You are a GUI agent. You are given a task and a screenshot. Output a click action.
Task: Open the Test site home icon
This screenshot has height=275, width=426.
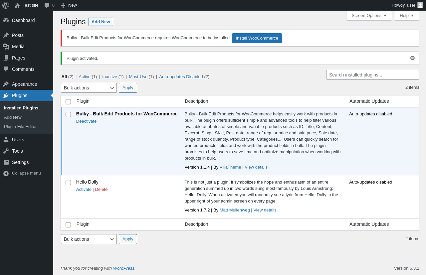(17, 5)
